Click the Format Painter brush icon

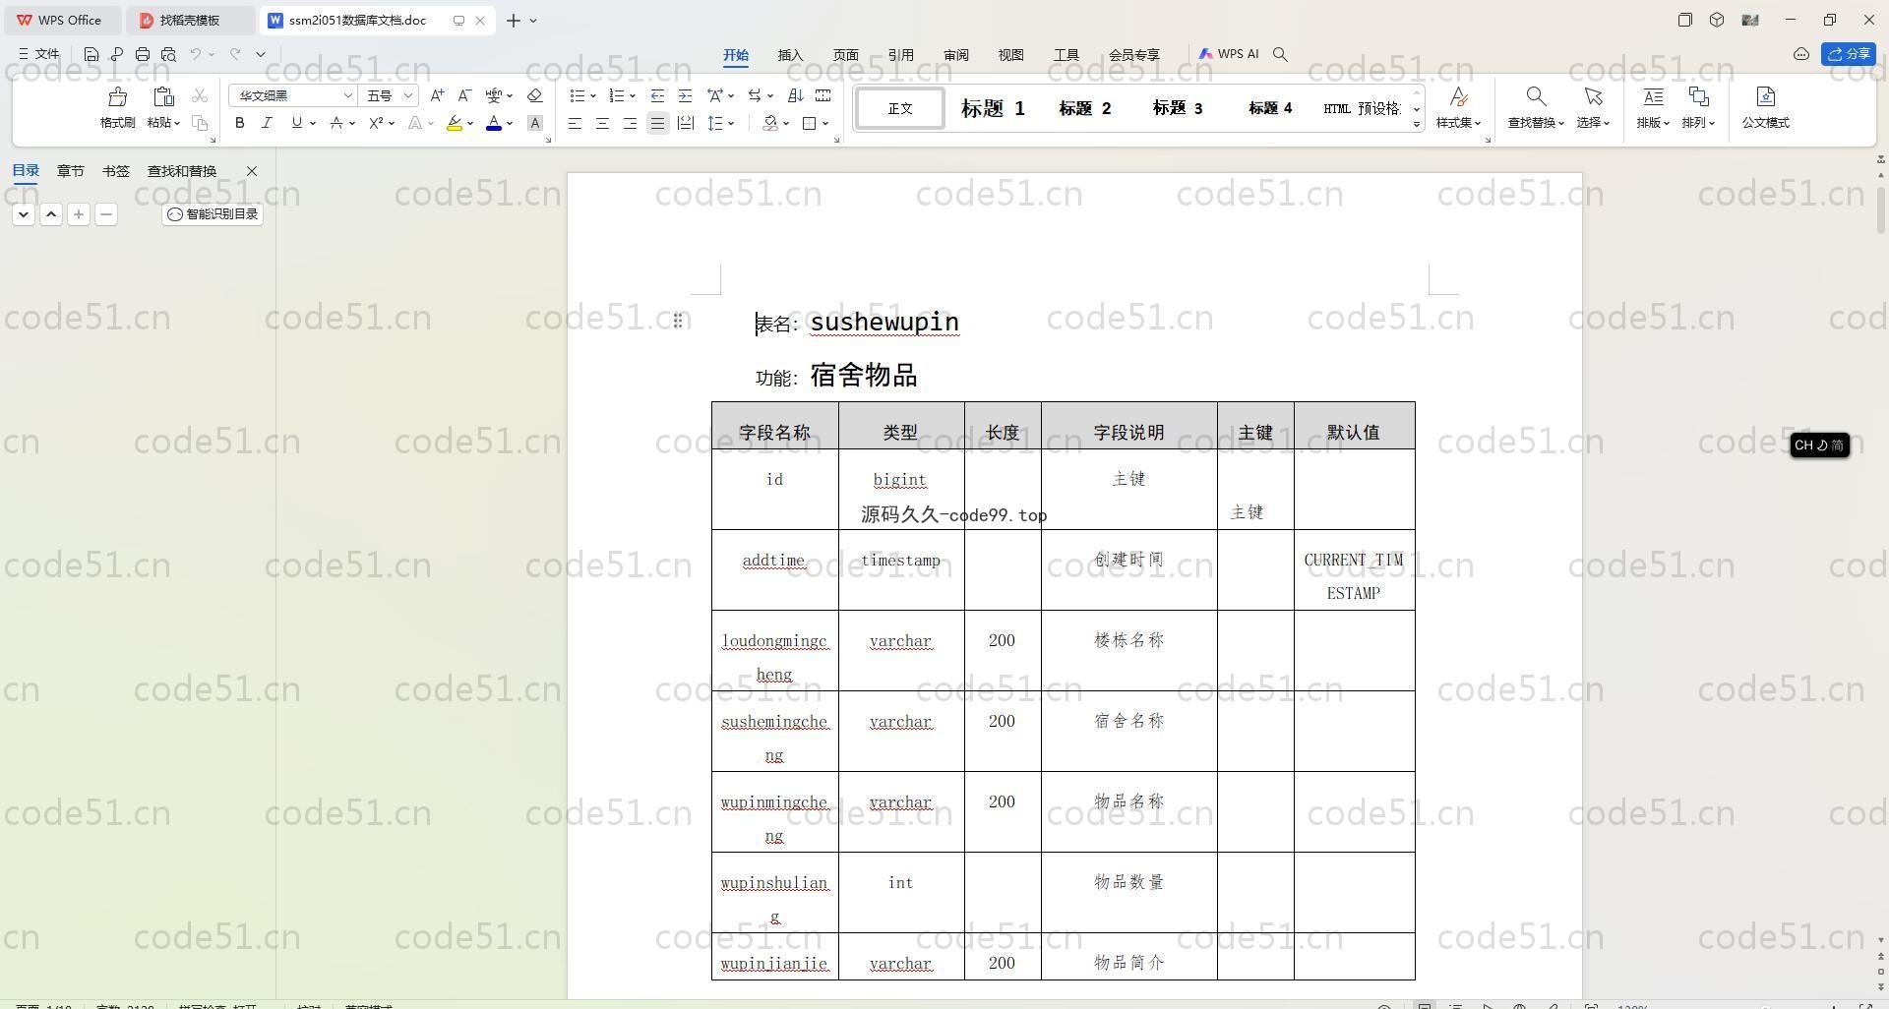coord(117,97)
